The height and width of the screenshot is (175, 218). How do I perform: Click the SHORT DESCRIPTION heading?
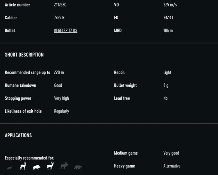click(24, 55)
